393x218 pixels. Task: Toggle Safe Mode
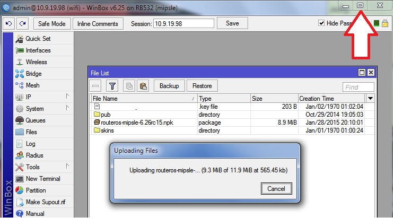pos(52,23)
